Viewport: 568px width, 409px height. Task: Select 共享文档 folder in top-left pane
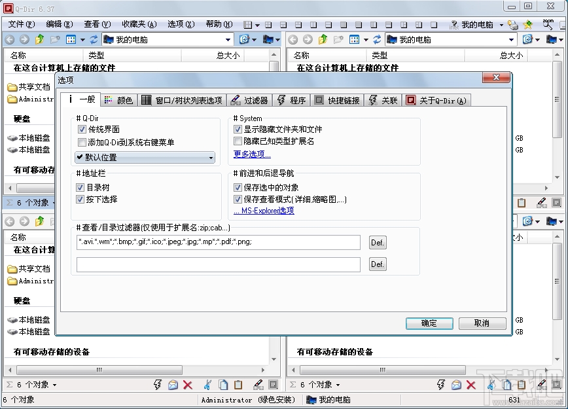click(29, 87)
